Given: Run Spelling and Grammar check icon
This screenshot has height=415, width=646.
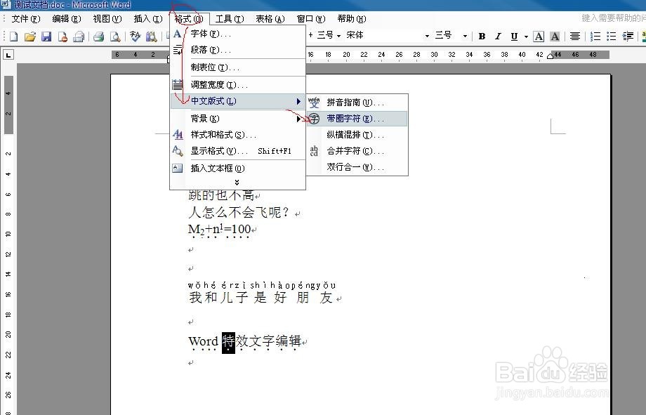Looking at the screenshot, I should (135, 37).
